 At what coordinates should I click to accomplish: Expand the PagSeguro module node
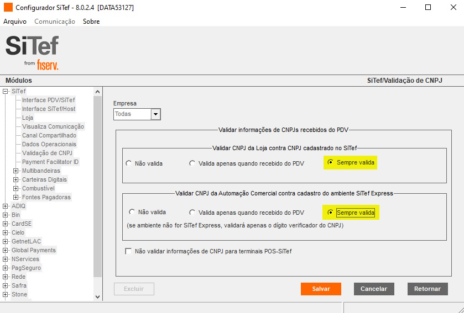click(5, 268)
